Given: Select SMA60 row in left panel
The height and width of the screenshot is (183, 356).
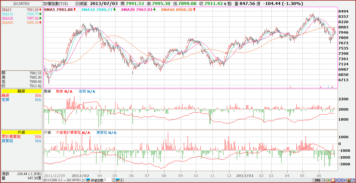Looking at the screenshot, I should coord(21,22).
